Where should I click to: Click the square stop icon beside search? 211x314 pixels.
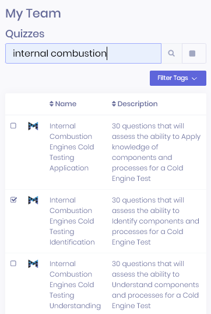[x=192, y=54]
